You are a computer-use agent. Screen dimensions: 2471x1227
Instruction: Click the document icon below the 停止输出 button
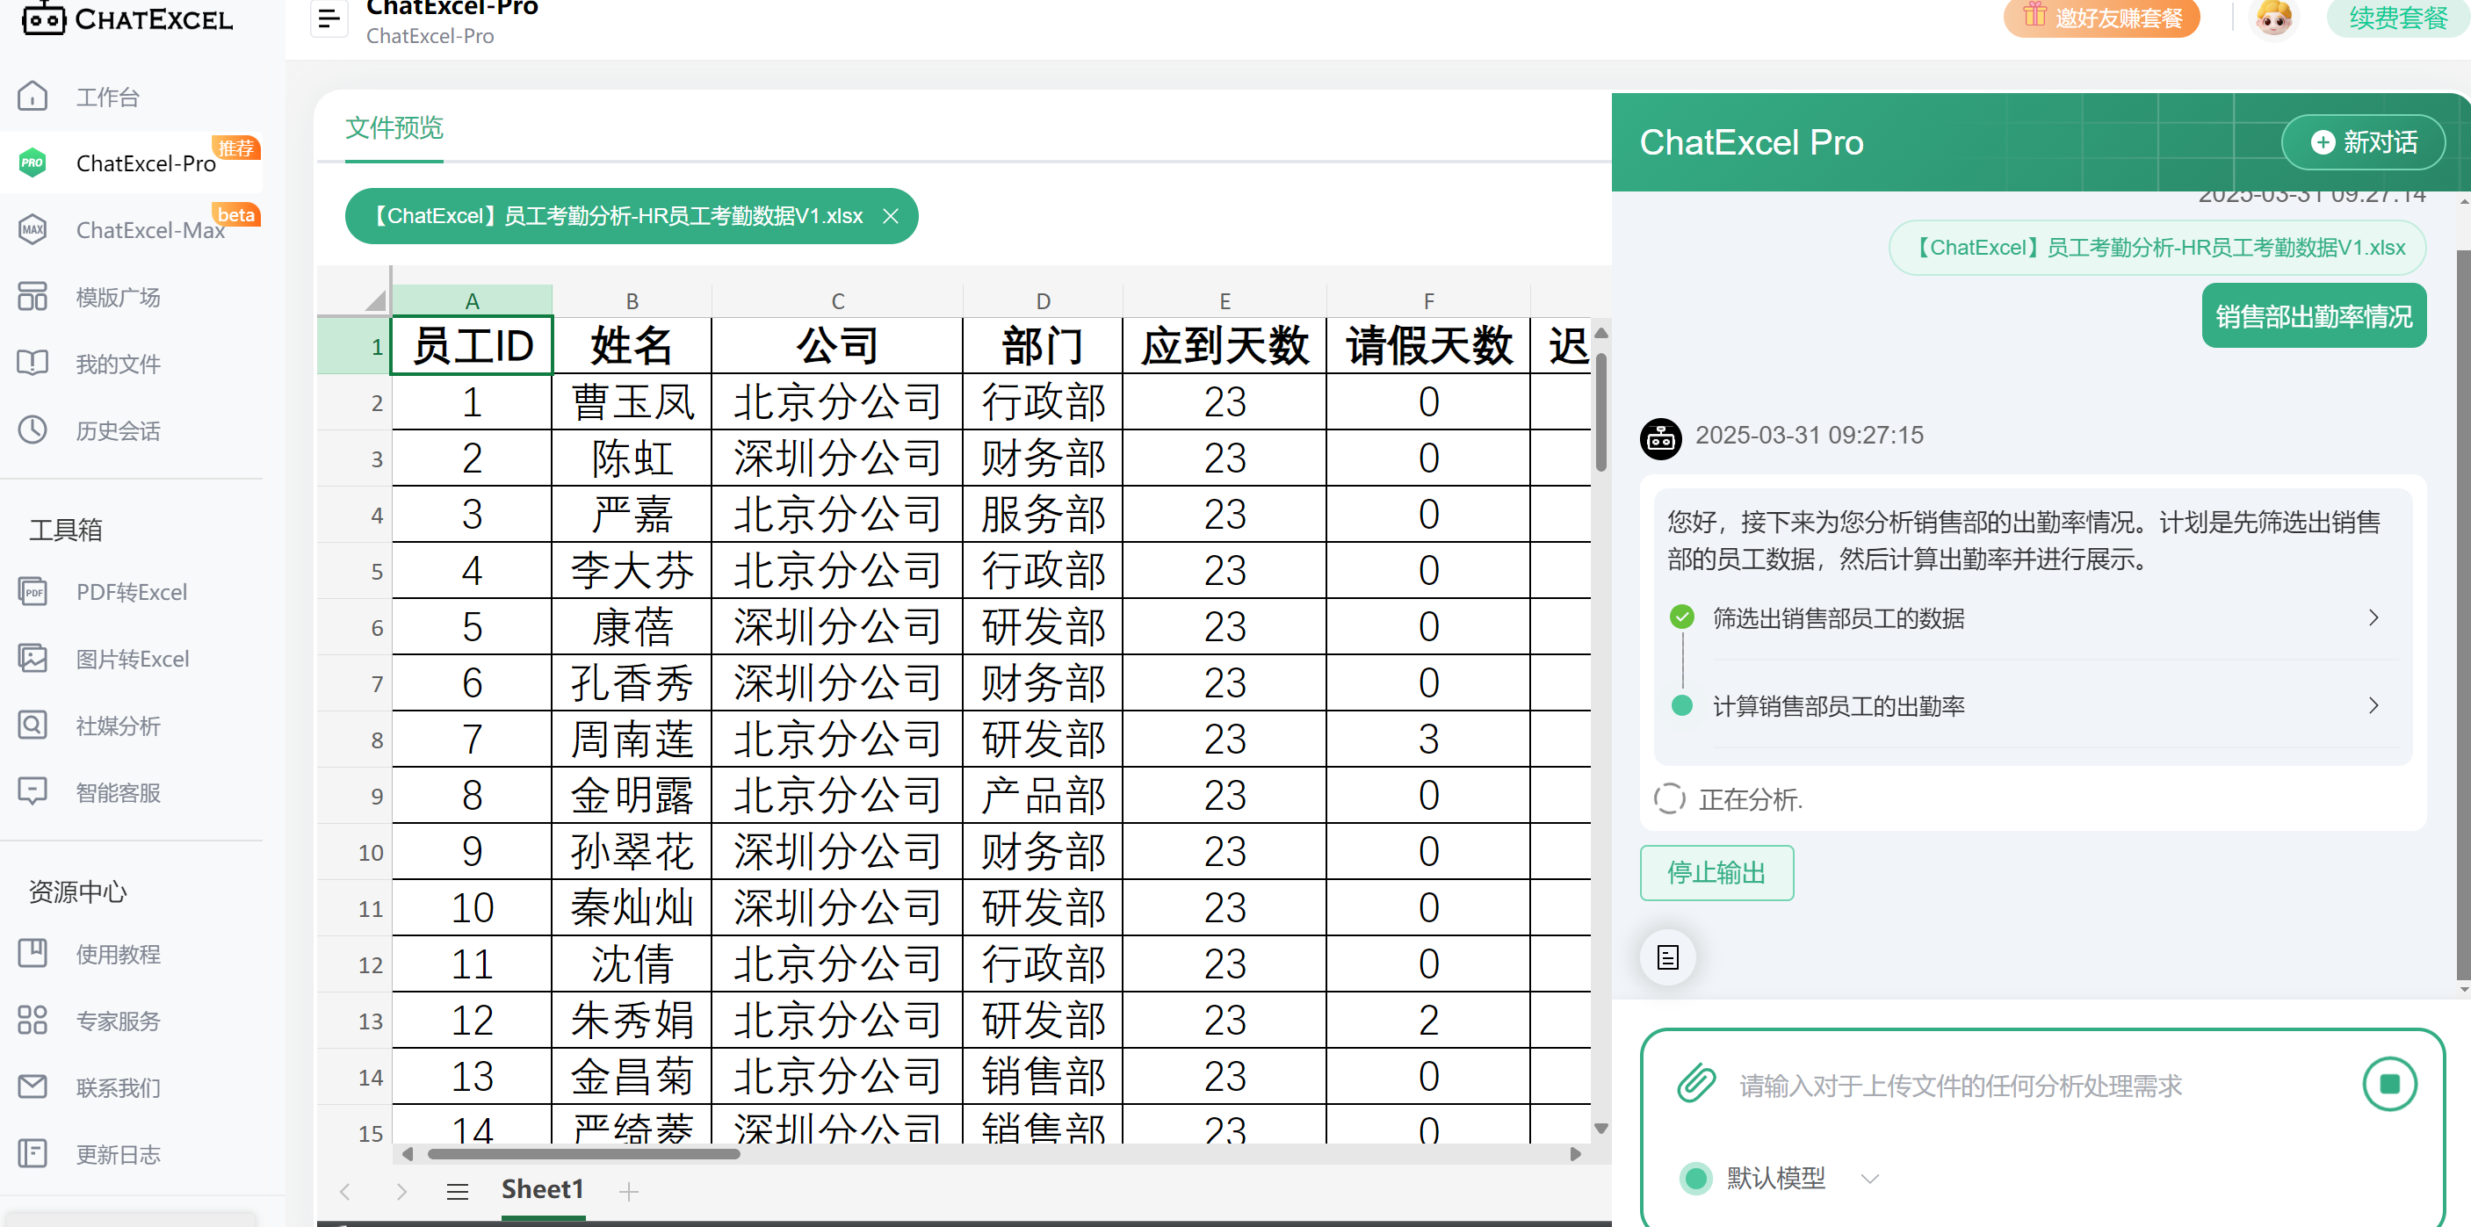tap(1667, 956)
